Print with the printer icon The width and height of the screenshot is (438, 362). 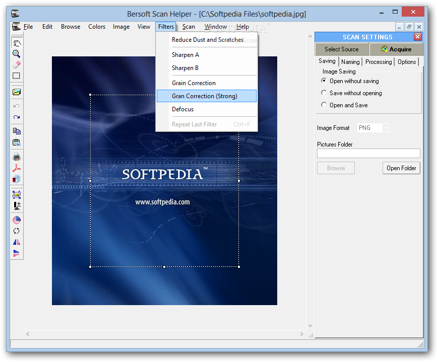17,157
